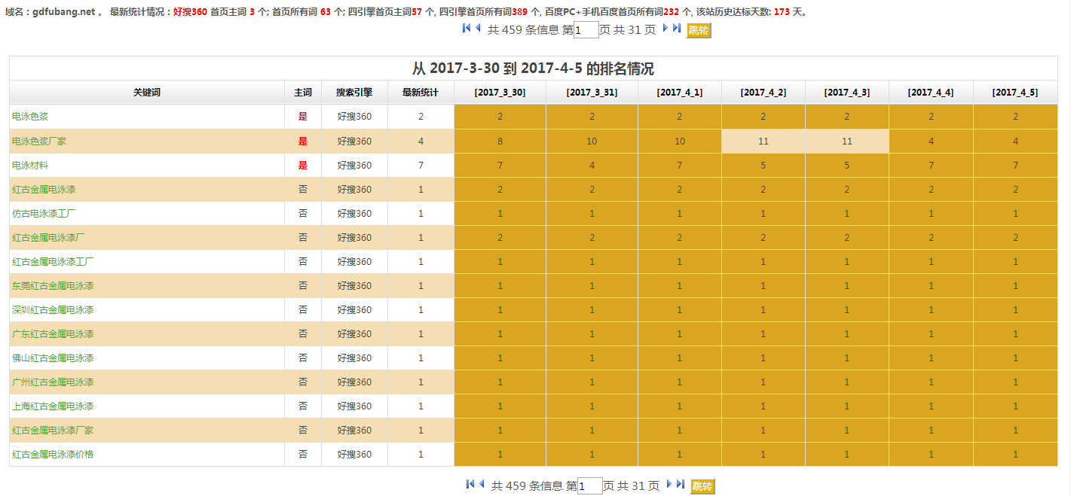Focus the page number field in top pagination
This screenshot has height=496, width=1071.
(586, 30)
